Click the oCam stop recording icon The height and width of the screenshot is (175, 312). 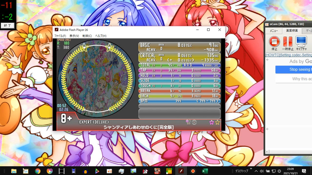[x=274, y=41]
